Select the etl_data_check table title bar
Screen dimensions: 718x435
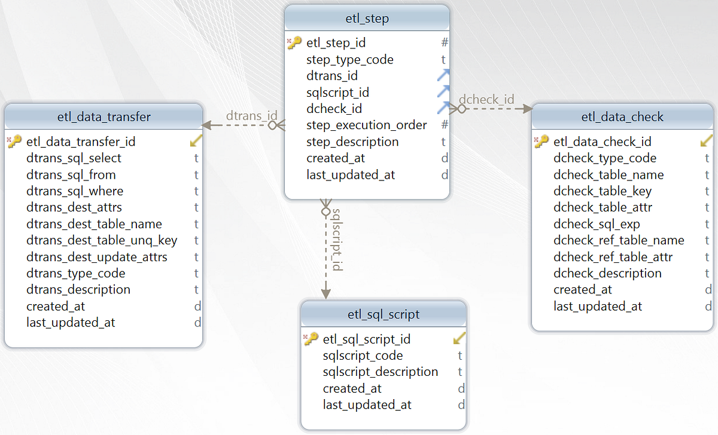[622, 117]
